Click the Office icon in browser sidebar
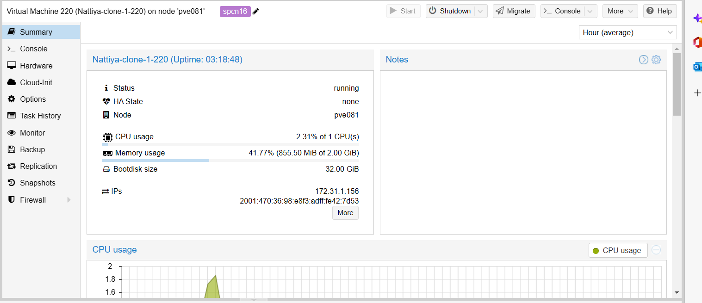Image resolution: width=702 pixels, height=303 pixels. click(697, 43)
